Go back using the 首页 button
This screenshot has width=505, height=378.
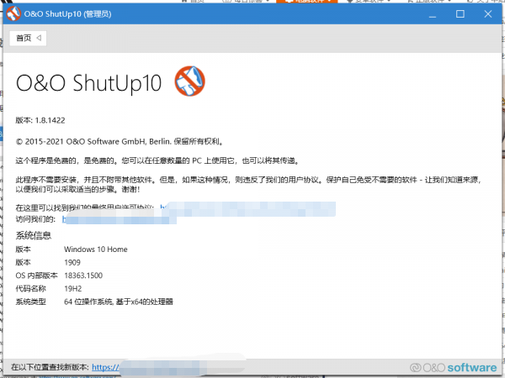click(28, 39)
